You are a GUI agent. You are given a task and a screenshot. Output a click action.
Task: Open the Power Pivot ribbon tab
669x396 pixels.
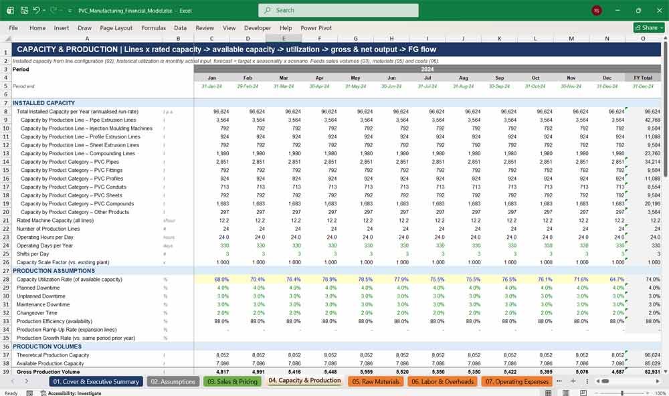pos(316,27)
